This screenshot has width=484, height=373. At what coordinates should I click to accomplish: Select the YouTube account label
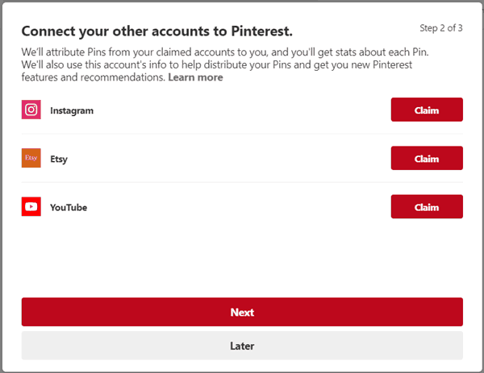tap(69, 208)
